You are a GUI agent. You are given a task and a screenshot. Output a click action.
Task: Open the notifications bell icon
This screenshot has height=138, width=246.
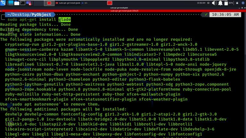(220, 3)
